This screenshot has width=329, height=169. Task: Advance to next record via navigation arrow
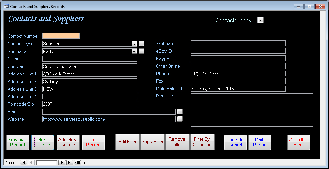tap(62, 163)
